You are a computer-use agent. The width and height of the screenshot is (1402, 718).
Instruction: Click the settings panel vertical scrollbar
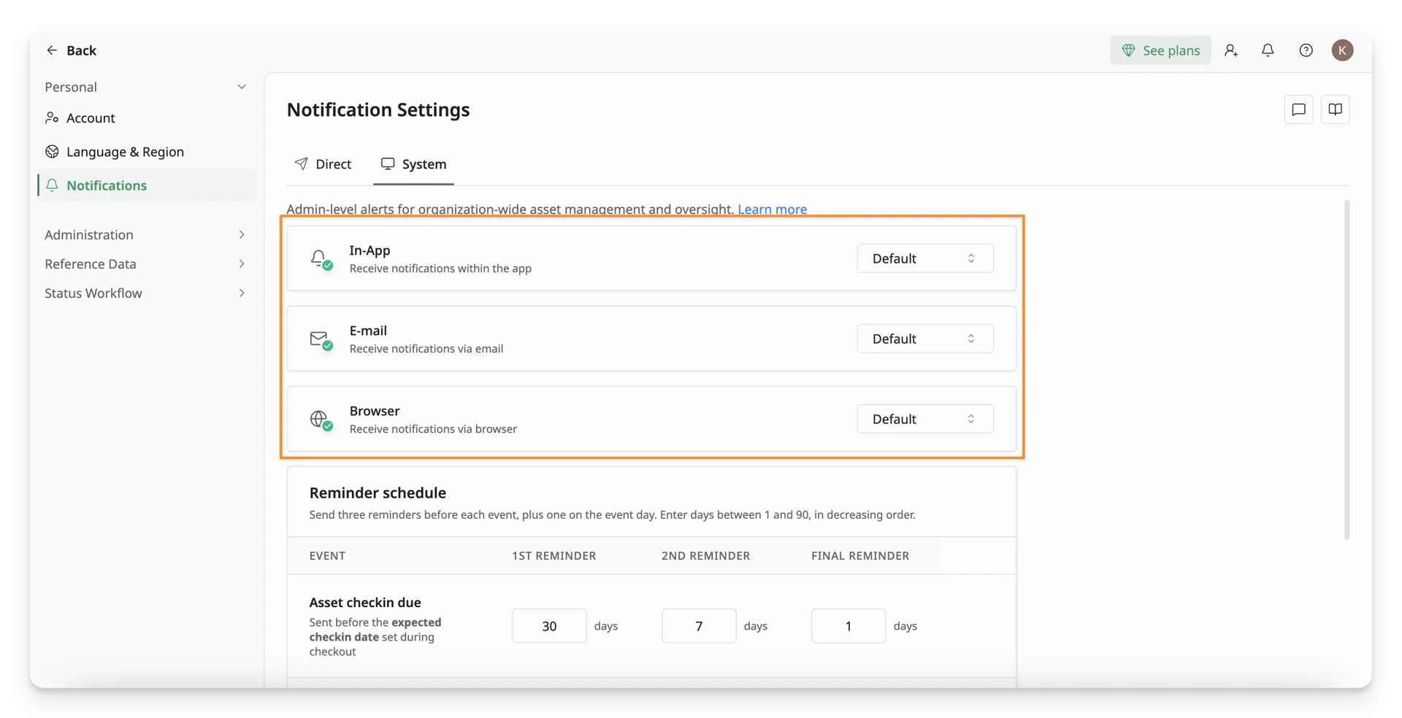1347,370
